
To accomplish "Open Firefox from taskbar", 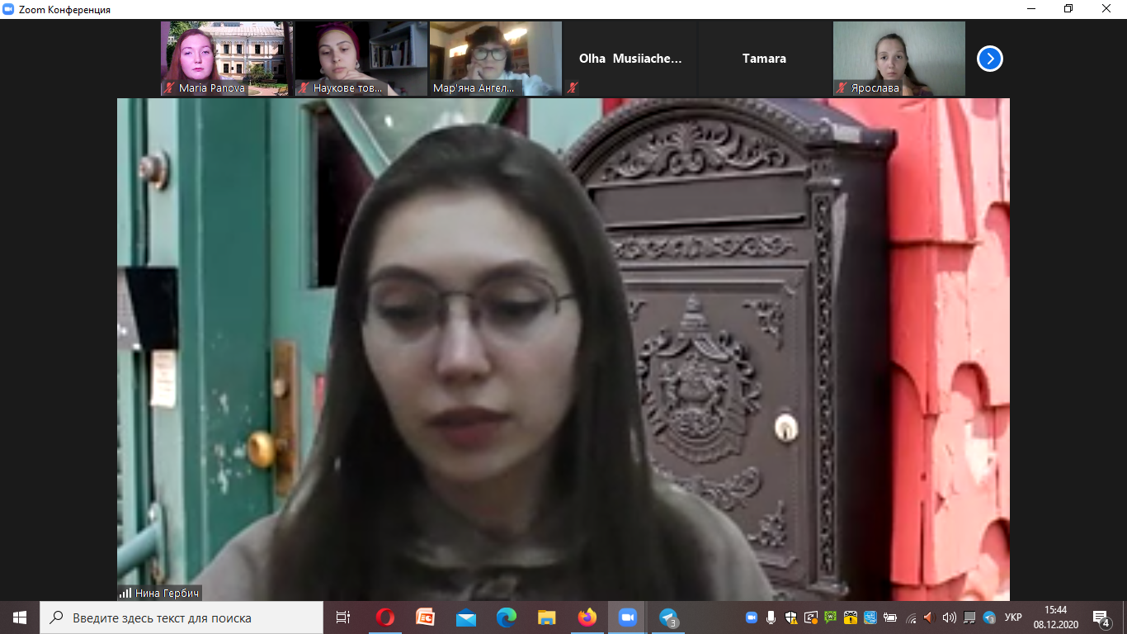I will coord(587,617).
